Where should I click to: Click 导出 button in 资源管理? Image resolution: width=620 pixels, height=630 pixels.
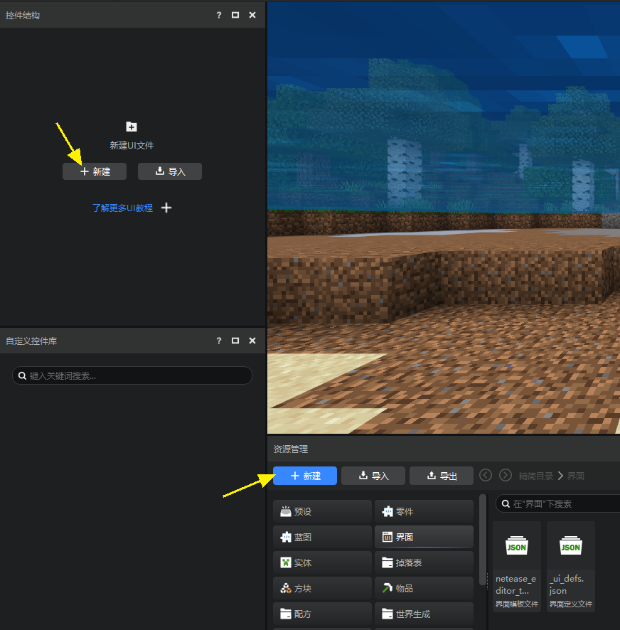point(442,476)
